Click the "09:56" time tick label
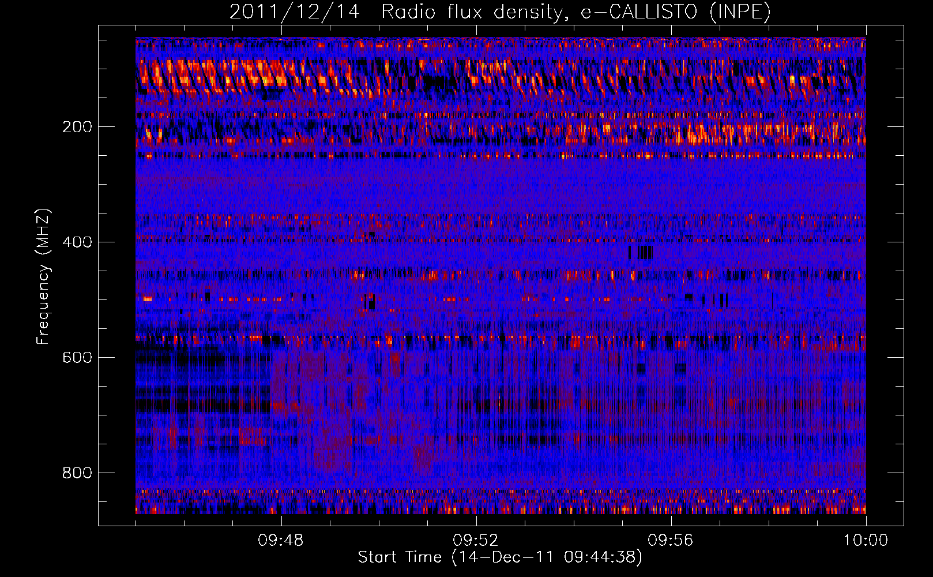The image size is (933, 577). [671, 541]
